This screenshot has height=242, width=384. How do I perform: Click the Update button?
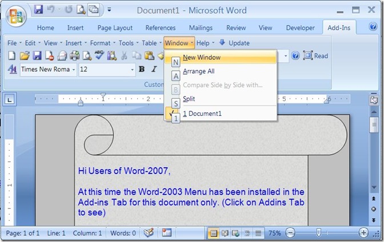coord(234,43)
